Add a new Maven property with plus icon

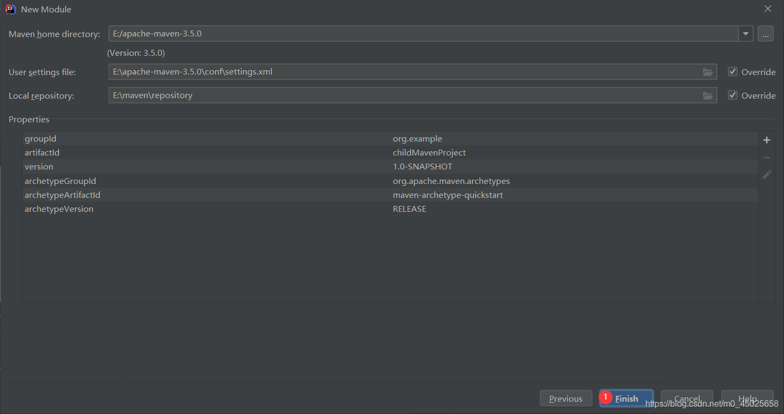[767, 140]
